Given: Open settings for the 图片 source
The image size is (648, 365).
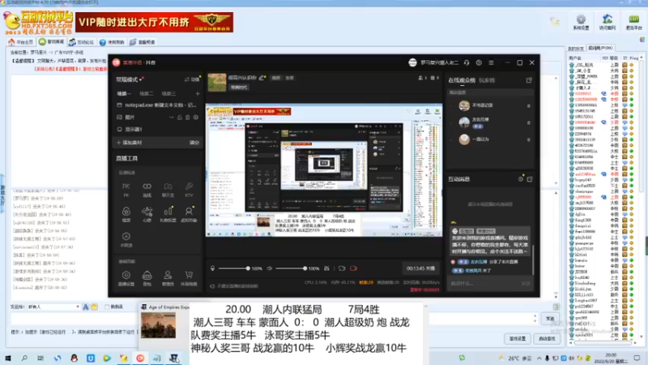Looking at the screenshot, I should 196,118.
